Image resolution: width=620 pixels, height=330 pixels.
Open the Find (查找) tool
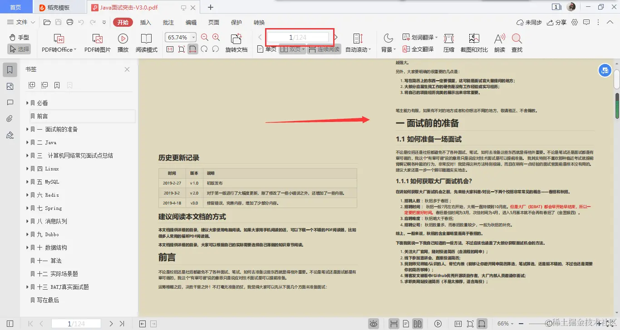point(518,43)
